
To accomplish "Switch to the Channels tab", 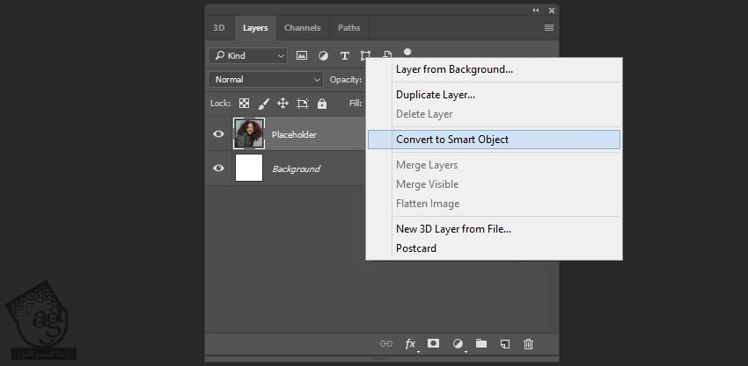I will click(303, 27).
